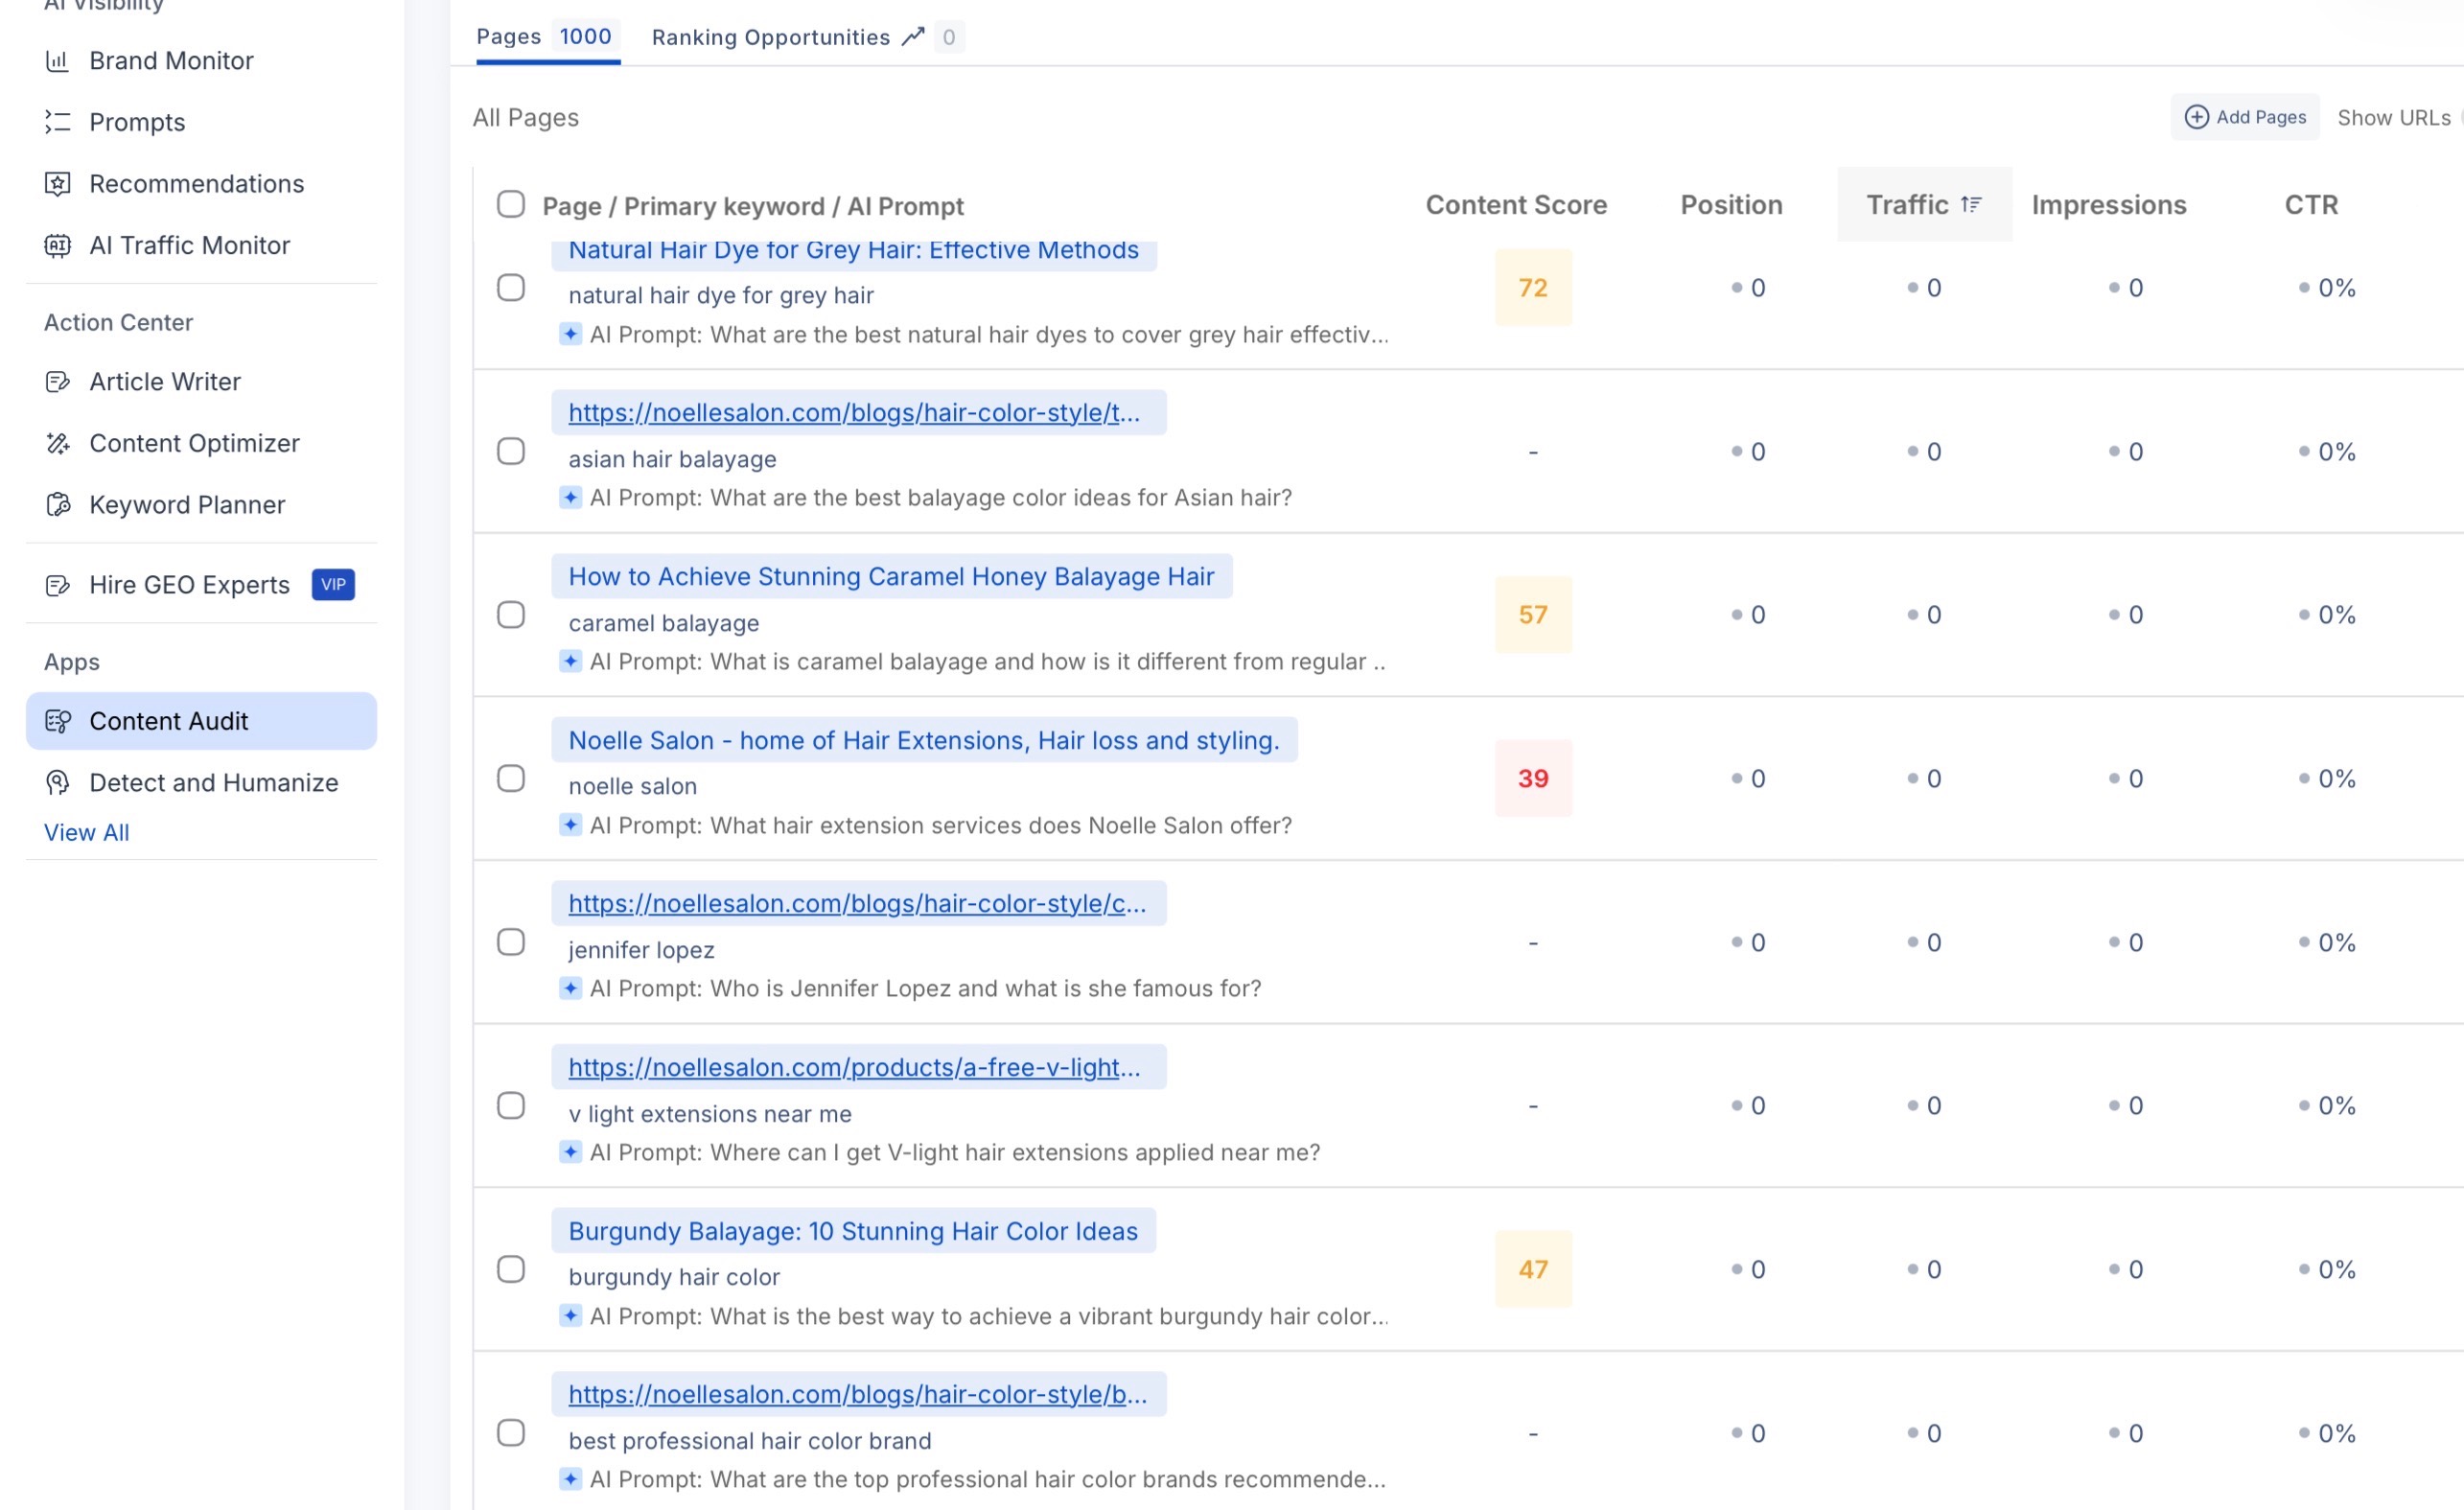Viewport: 2464px width, 1510px height.
Task: Click the 'asian hair balayage' keyword text
Action: (x=672, y=460)
